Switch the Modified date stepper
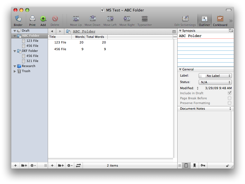The image size is (245, 184). pos(198,88)
